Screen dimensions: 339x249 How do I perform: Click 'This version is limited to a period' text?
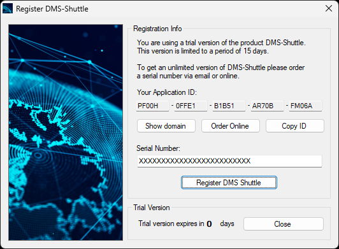[x=203, y=51]
